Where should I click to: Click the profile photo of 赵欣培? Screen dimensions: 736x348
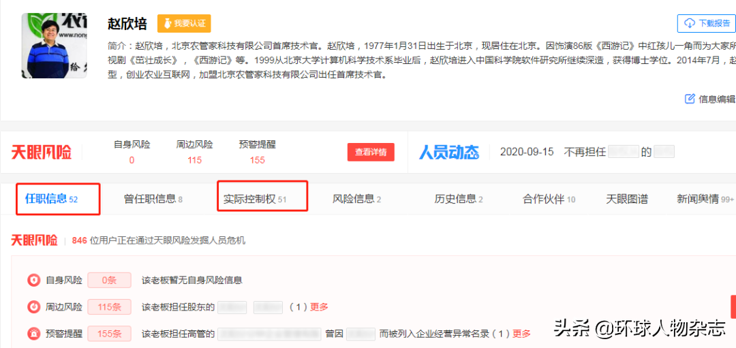tap(55, 45)
